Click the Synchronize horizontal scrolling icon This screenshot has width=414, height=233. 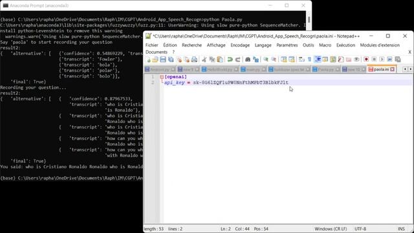(292, 60)
